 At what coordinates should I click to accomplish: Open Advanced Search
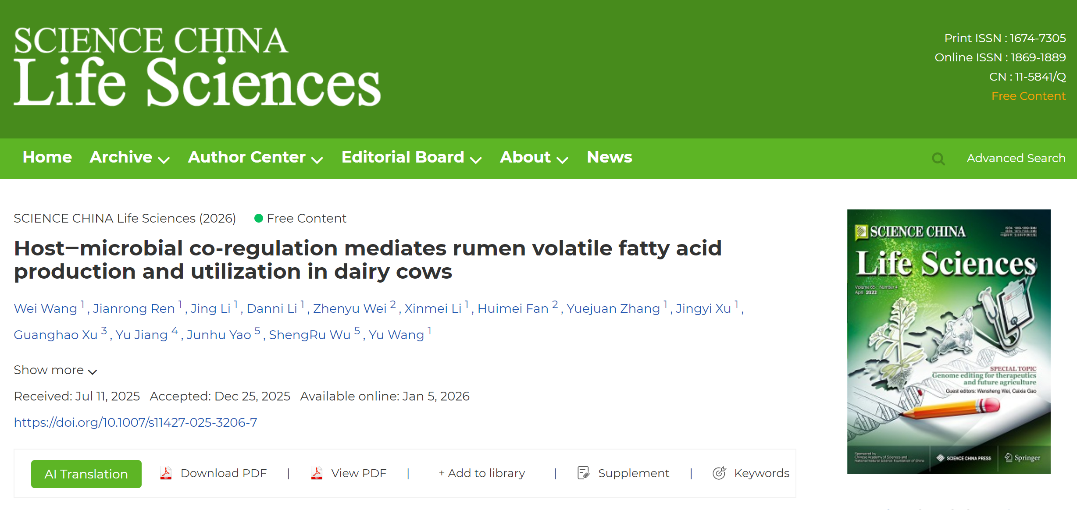pos(1016,158)
